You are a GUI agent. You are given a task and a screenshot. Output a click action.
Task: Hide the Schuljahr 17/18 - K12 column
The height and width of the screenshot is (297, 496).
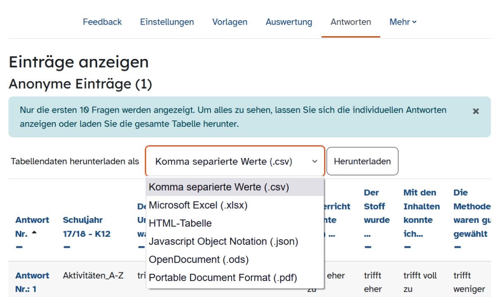click(67, 247)
